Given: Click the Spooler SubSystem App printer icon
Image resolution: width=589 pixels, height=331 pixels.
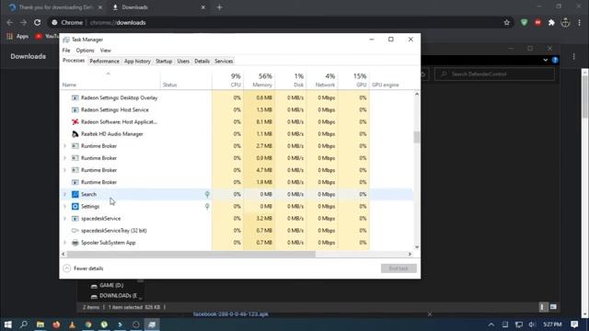Looking at the screenshot, I should 75,243.
